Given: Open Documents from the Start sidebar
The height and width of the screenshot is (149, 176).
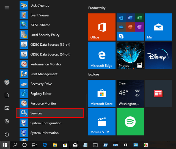Looking at the screenshot, I should 7,95.
